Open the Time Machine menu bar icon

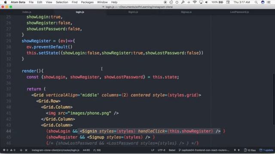pyautogui.click(x=171, y=2)
